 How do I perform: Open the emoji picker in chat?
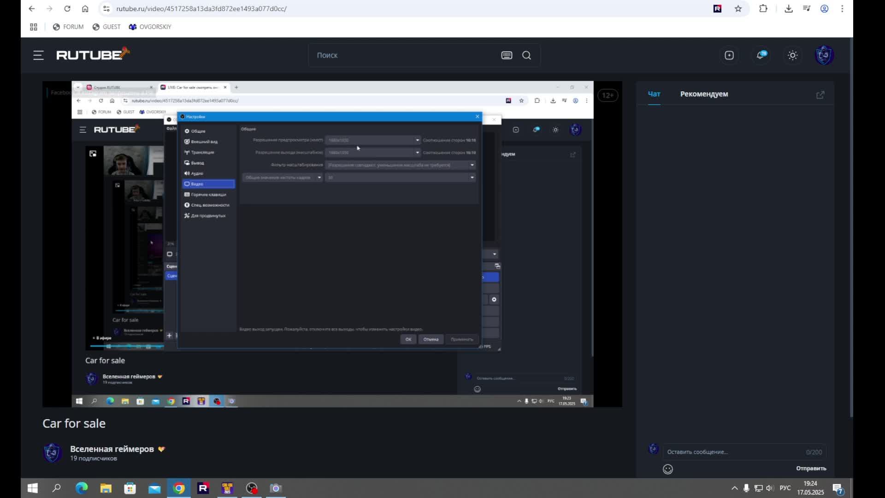click(x=667, y=469)
